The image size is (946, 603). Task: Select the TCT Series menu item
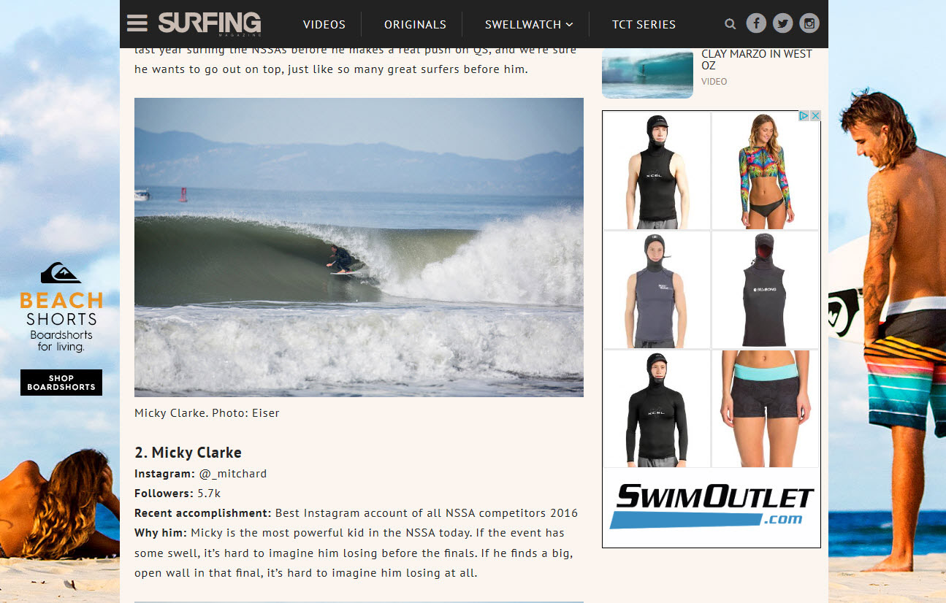pos(644,24)
